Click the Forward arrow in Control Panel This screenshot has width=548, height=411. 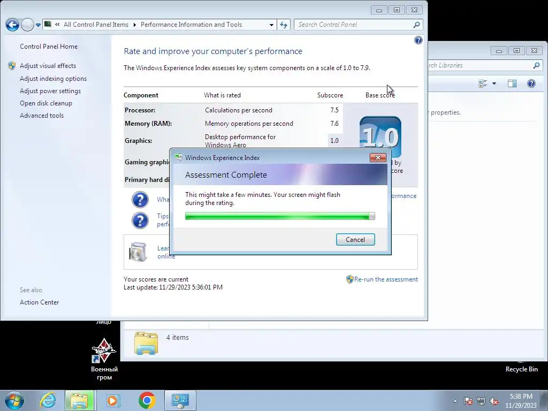point(28,25)
